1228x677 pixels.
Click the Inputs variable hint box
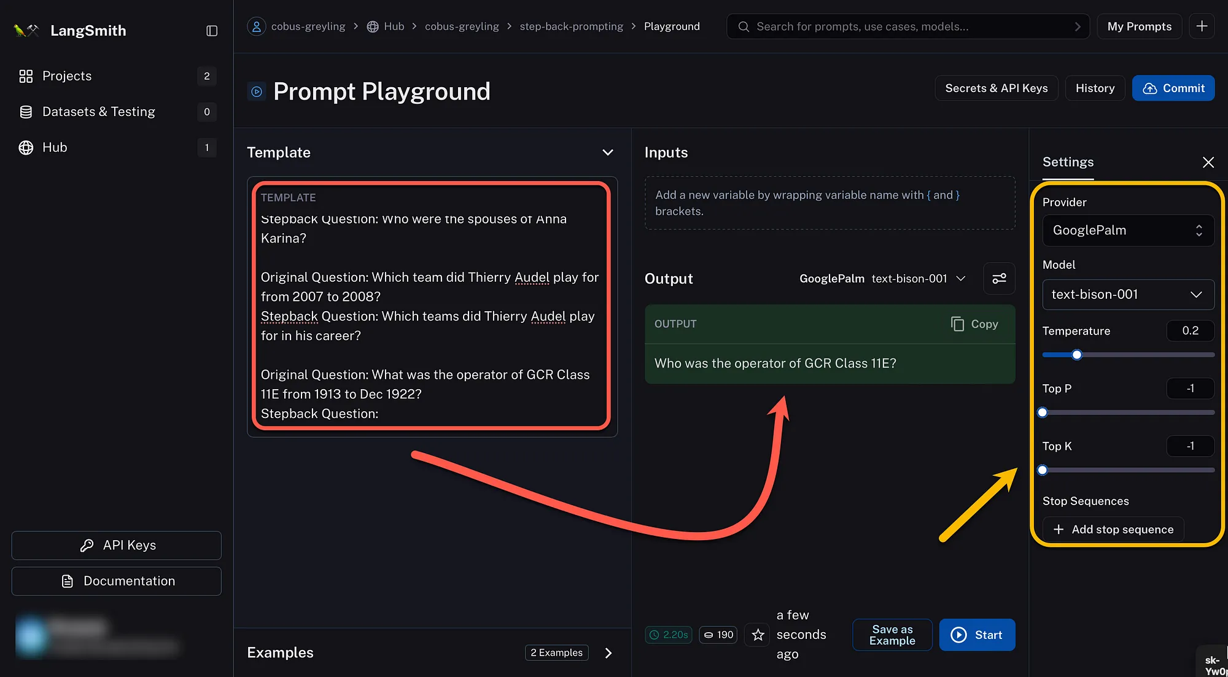830,203
